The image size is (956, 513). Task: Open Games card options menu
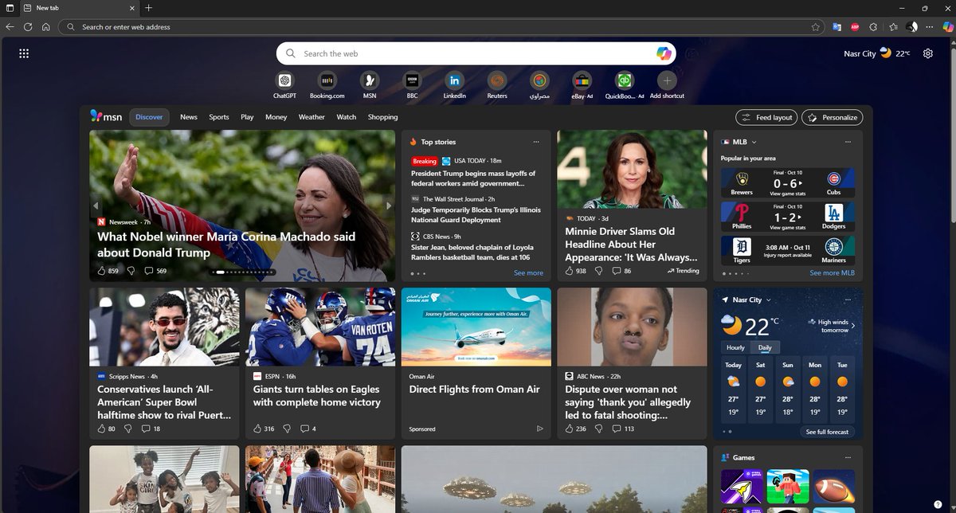click(x=848, y=457)
